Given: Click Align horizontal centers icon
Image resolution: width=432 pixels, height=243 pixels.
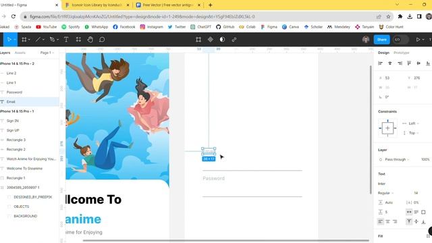Looking at the screenshot, I should pos(390,63).
